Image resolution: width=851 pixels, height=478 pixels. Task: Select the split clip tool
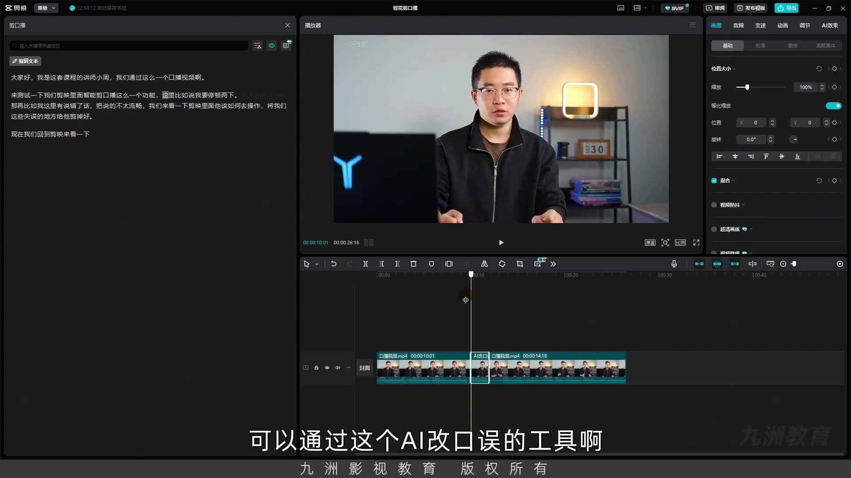coord(366,264)
